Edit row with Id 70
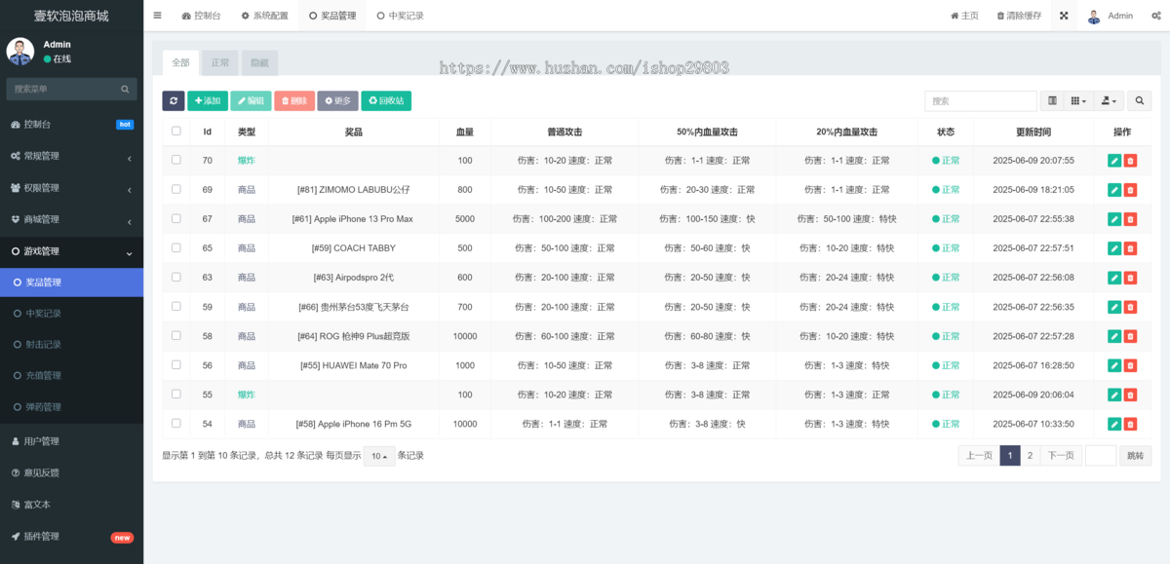Screen dimensions: 1170x564 point(1114,161)
